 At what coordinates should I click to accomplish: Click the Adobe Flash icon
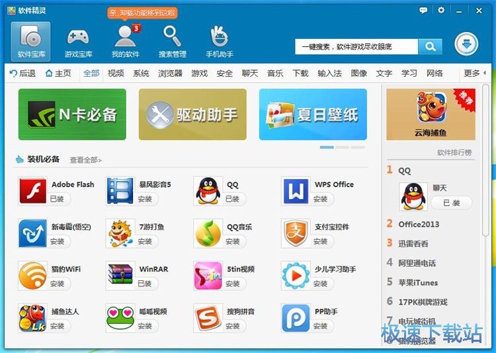pyautogui.click(x=32, y=191)
